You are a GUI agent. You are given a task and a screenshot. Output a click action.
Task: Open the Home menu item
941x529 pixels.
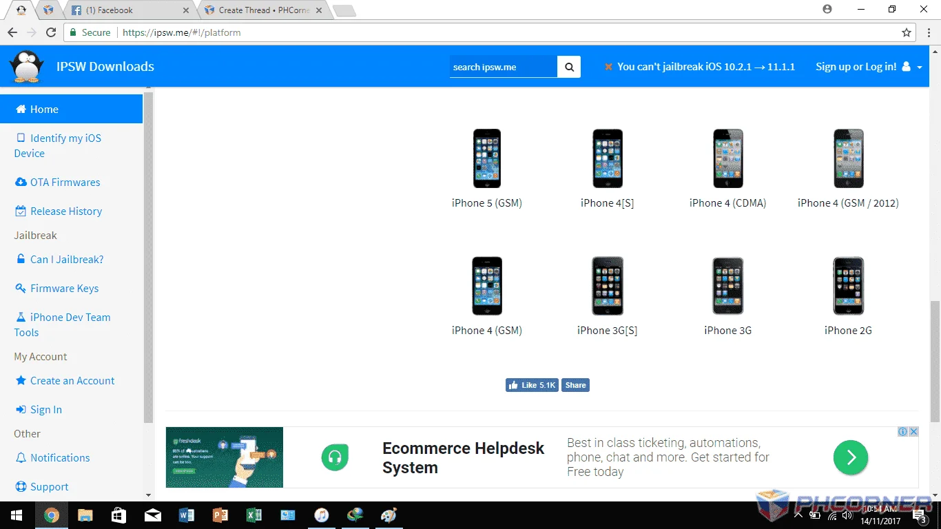pyautogui.click(x=72, y=109)
